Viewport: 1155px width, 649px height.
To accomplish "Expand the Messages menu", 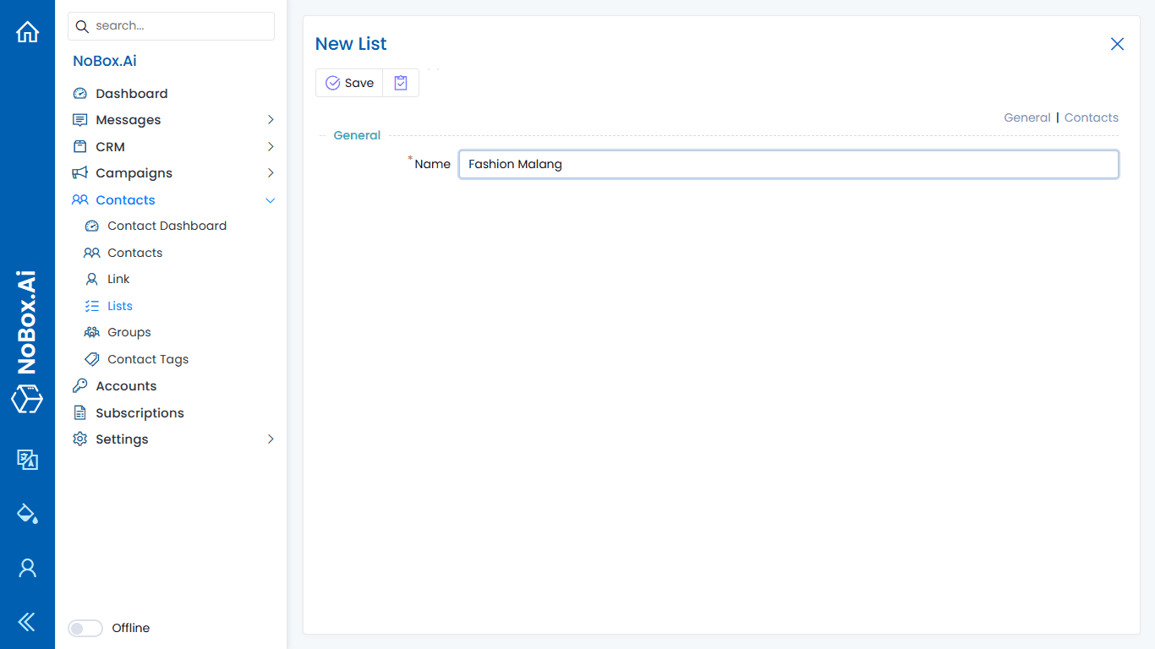I will pyautogui.click(x=270, y=119).
